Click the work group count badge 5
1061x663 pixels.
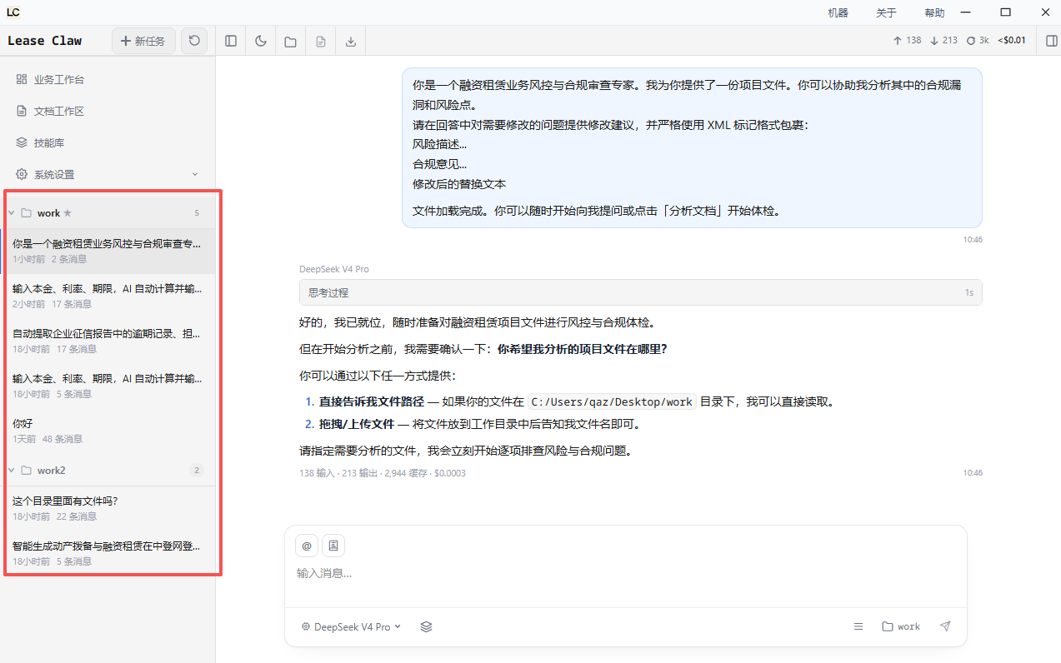click(197, 213)
